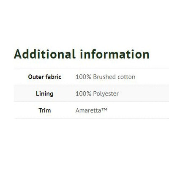Viewport: 169px width, 169px height.
Task: Click the Amaretta trim value text
Action: (x=91, y=110)
